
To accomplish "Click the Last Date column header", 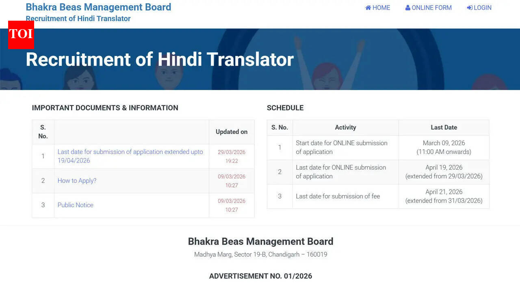I will click(444, 127).
